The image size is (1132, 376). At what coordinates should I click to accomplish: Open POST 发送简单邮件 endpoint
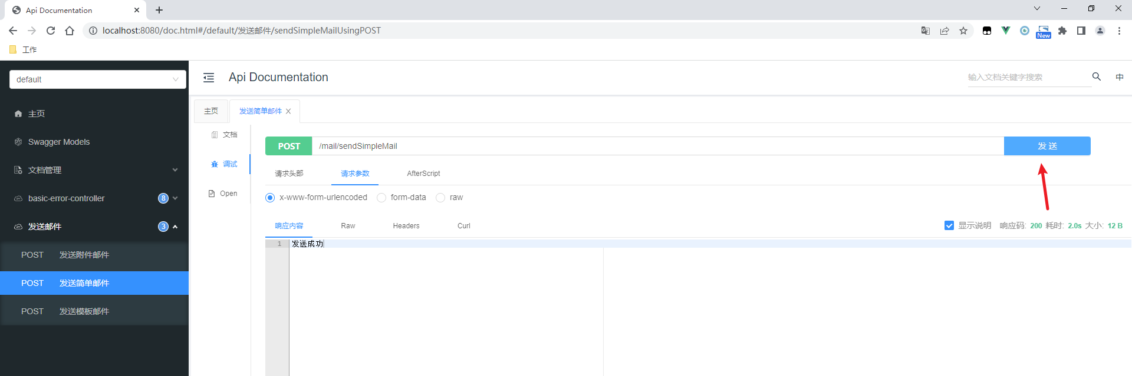tap(94, 283)
